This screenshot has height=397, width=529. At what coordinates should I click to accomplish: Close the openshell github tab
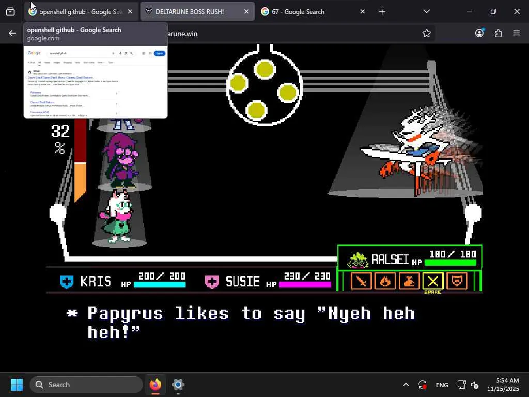[130, 11]
